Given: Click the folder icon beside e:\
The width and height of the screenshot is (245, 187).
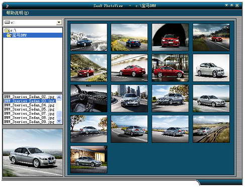Looking at the screenshot, I should pyautogui.click(x=7, y=30).
